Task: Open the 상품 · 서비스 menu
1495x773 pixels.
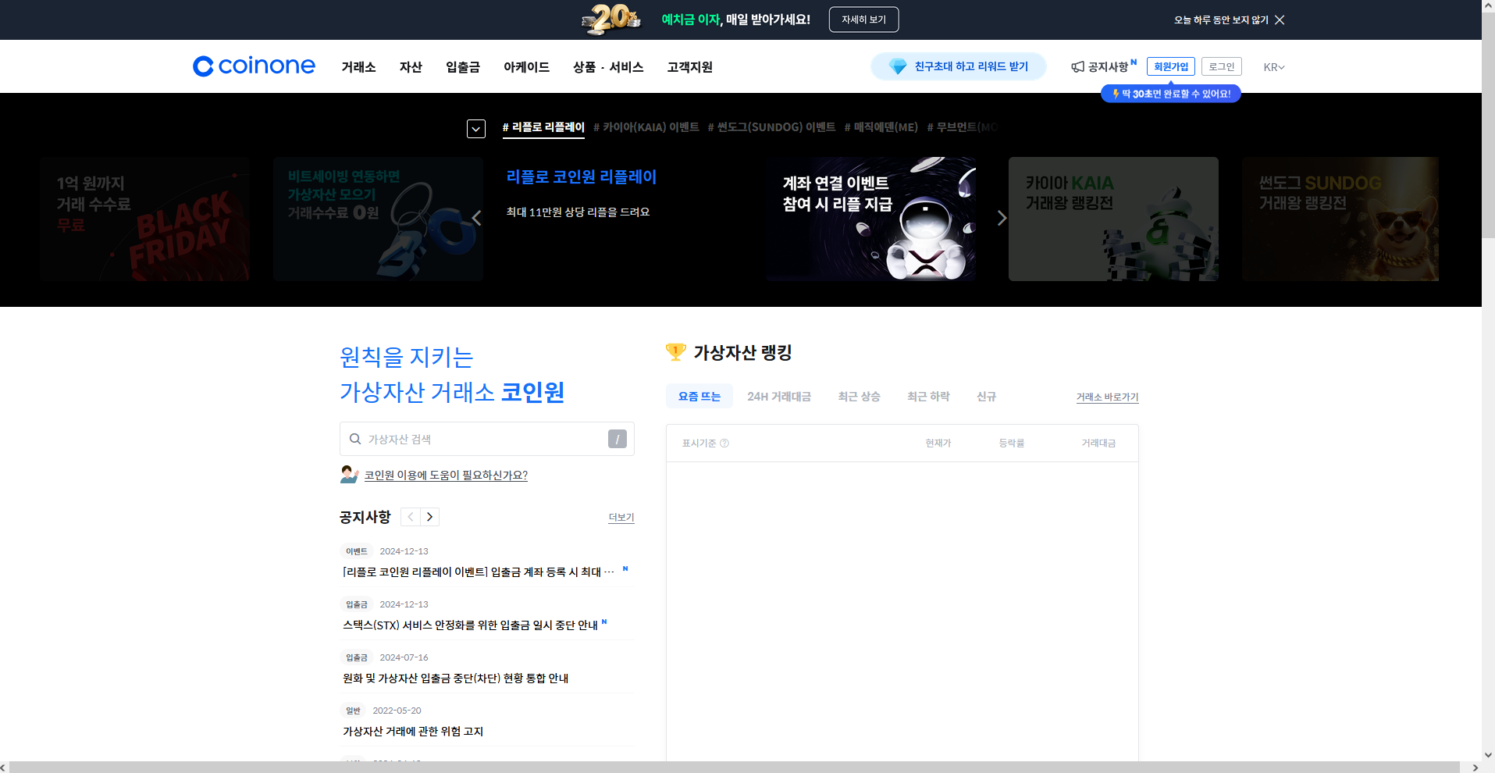Action: point(608,67)
